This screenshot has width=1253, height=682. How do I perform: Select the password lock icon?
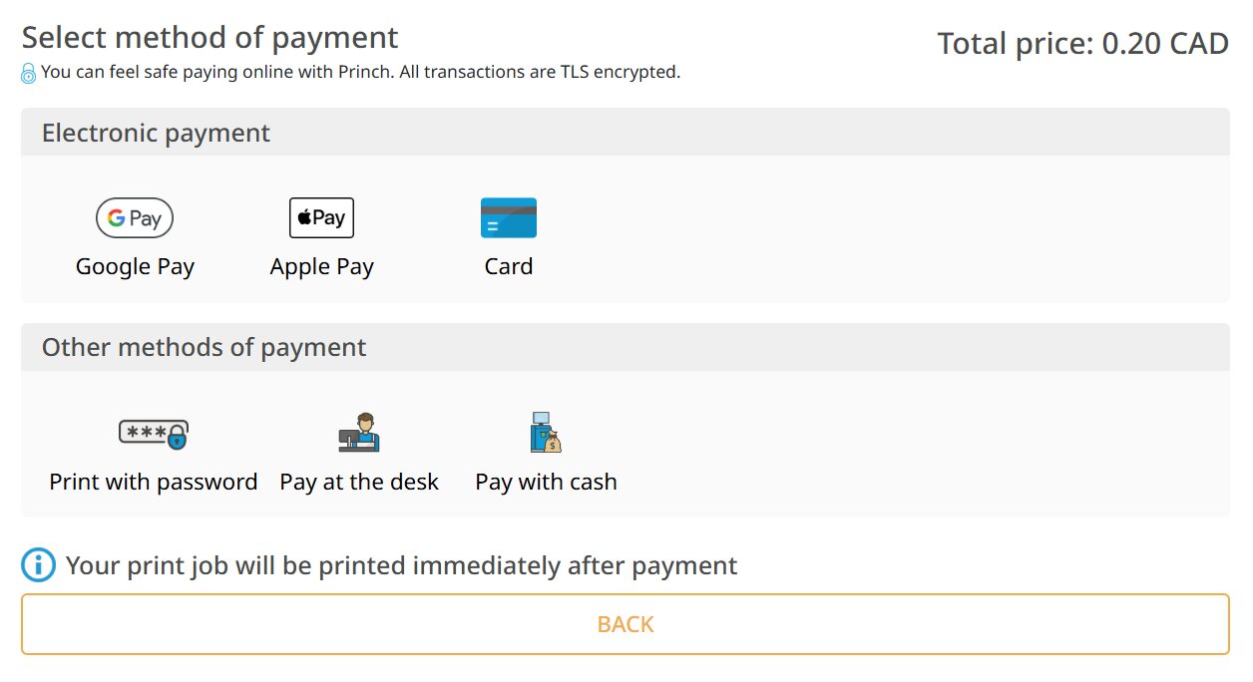click(x=154, y=433)
